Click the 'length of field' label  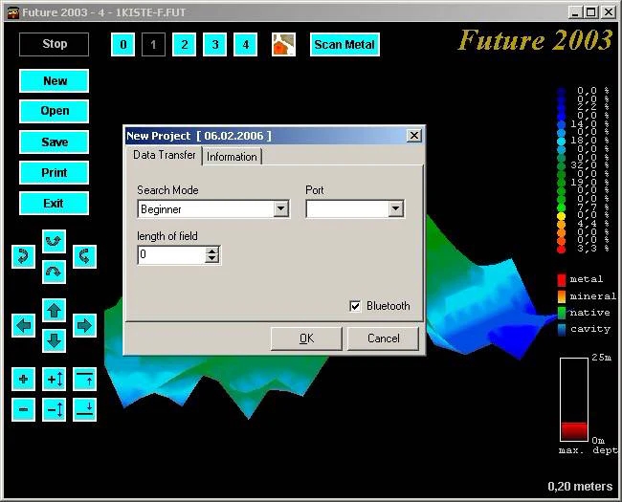click(x=167, y=236)
